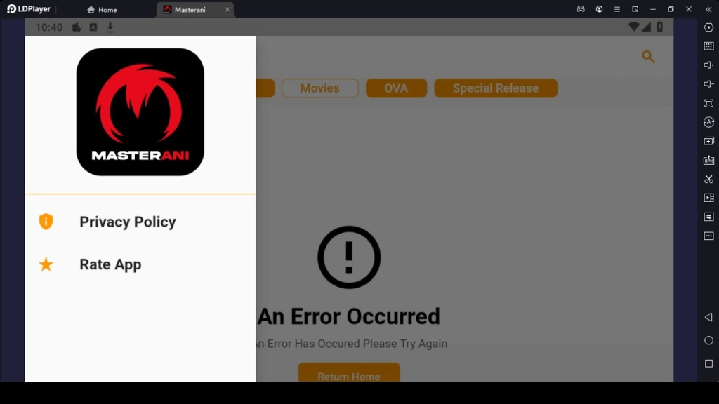Open keyboard mapping tool

pyautogui.click(x=708, y=46)
